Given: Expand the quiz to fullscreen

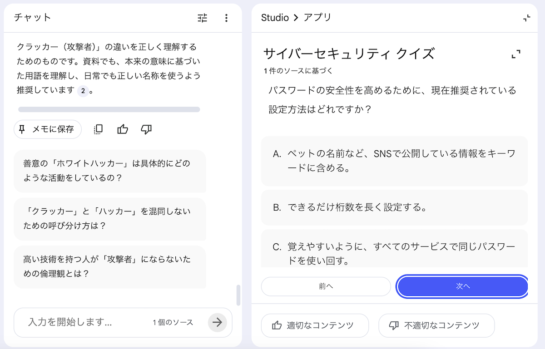Looking at the screenshot, I should tap(515, 54).
